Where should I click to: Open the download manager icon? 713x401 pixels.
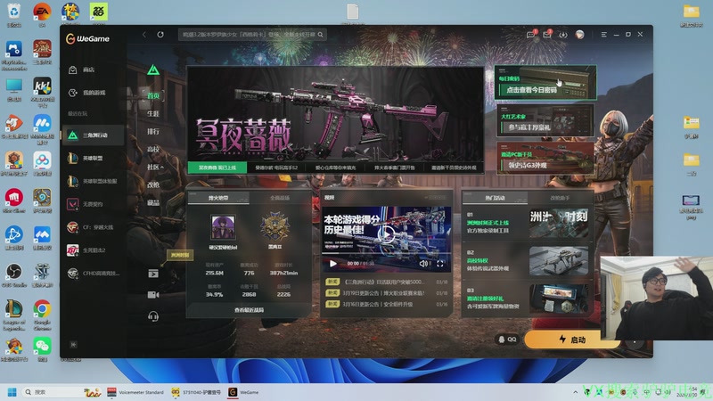(563, 35)
